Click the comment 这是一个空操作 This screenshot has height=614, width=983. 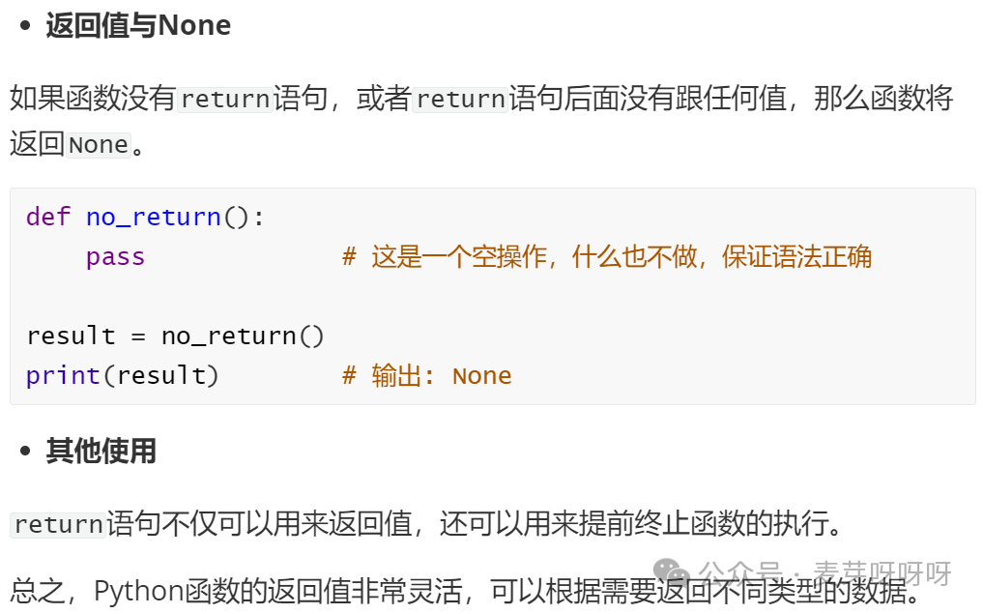click(607, 257)
